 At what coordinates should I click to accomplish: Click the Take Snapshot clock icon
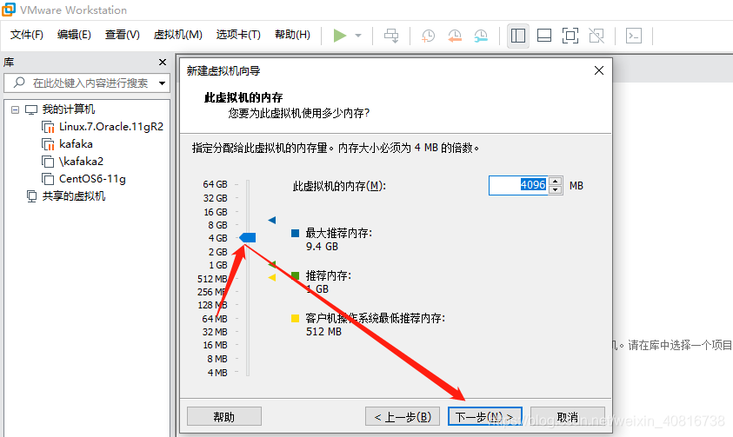[x=428, y=36]
